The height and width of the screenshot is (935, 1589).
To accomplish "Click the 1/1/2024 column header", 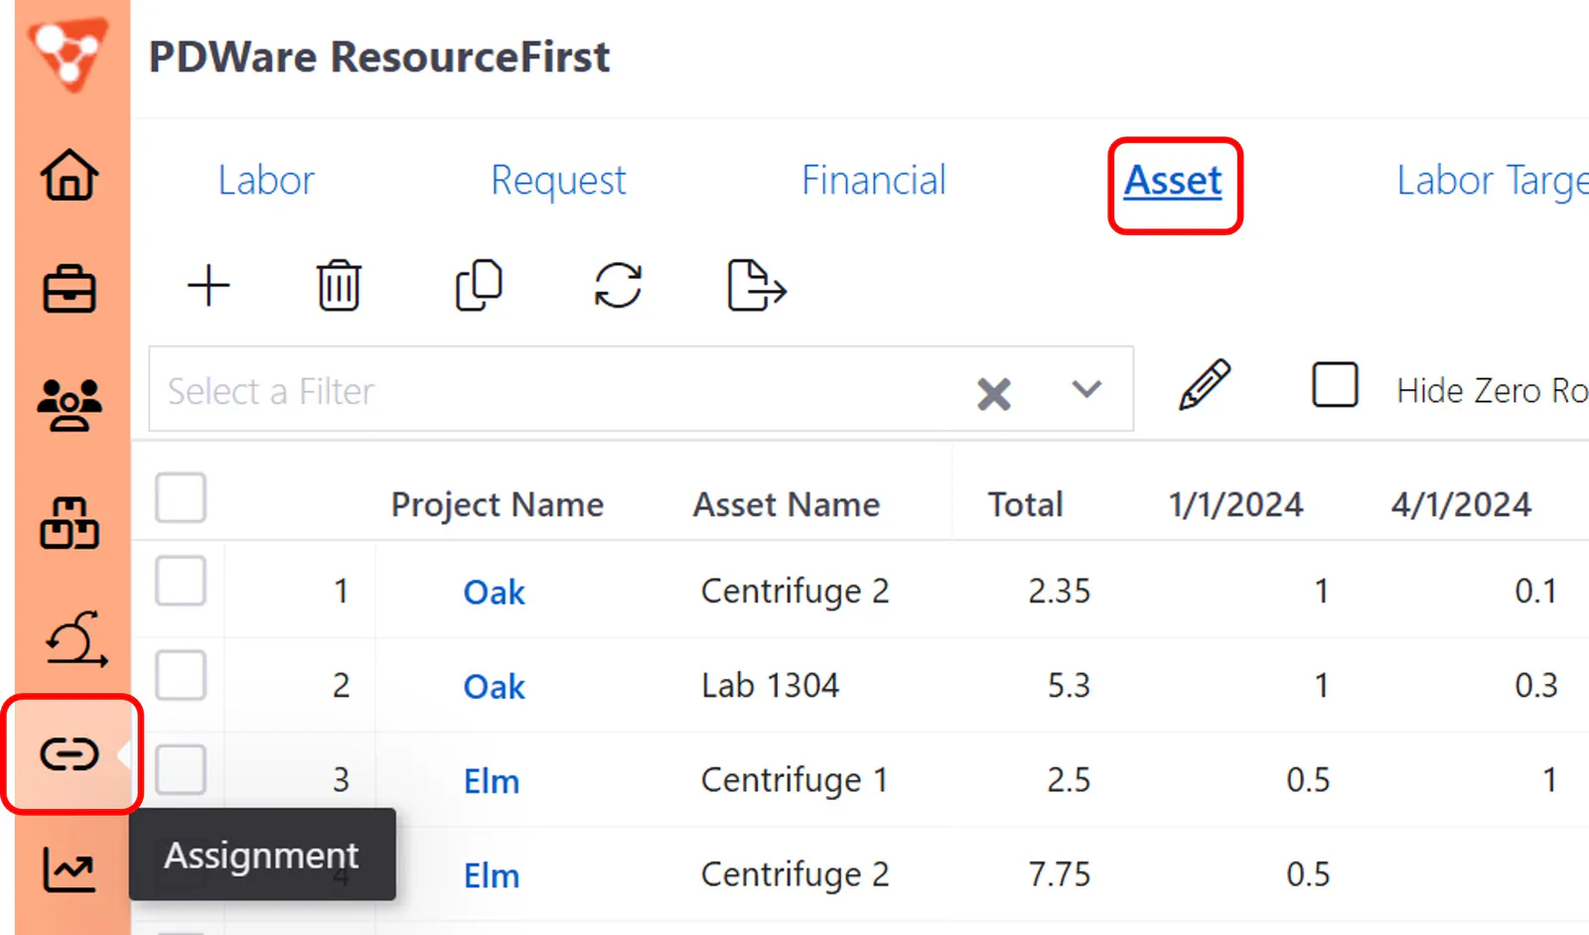I will tap(1235, 505).
